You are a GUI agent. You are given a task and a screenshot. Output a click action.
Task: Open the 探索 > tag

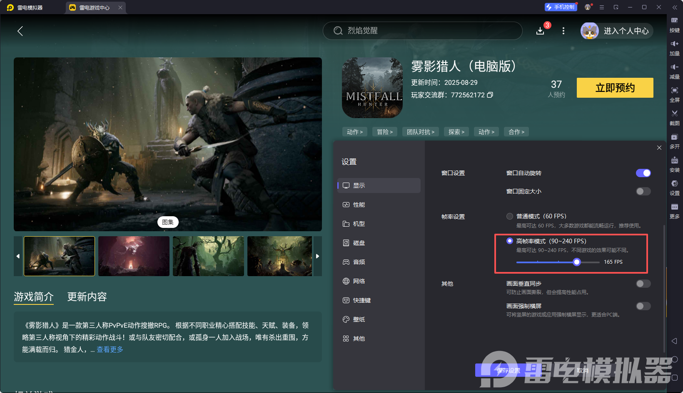click(x=456, y=132)
